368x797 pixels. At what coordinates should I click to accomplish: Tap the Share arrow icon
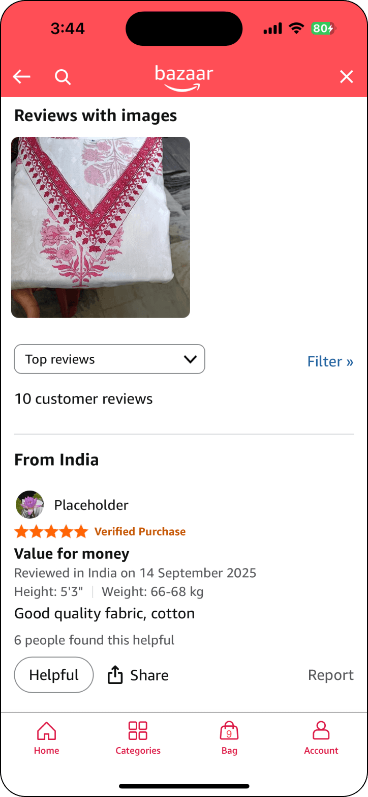pos(115,675)
